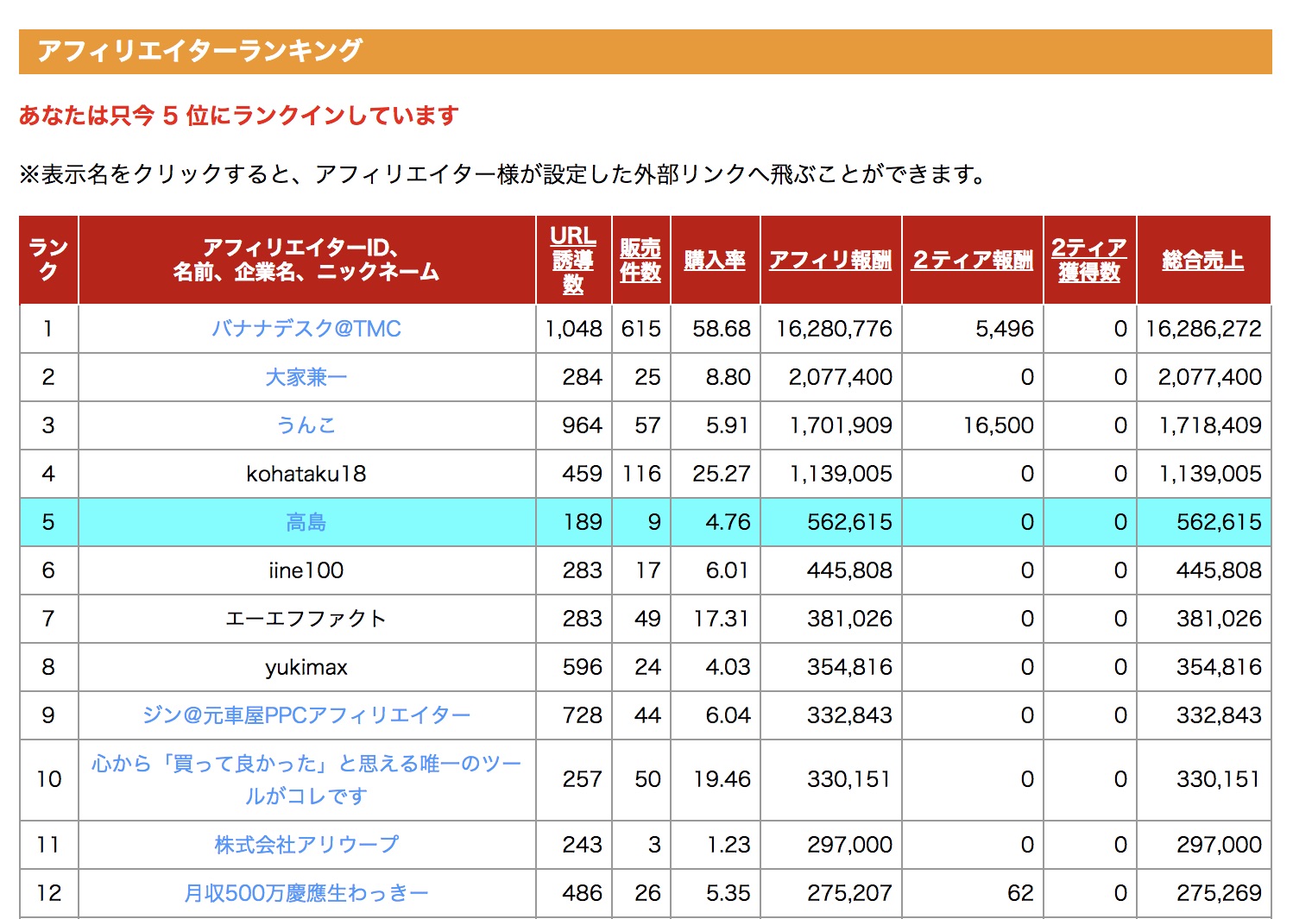Screen dimensions: 1293x919
Task: Click the ランク column header
Action: (48, 260)
